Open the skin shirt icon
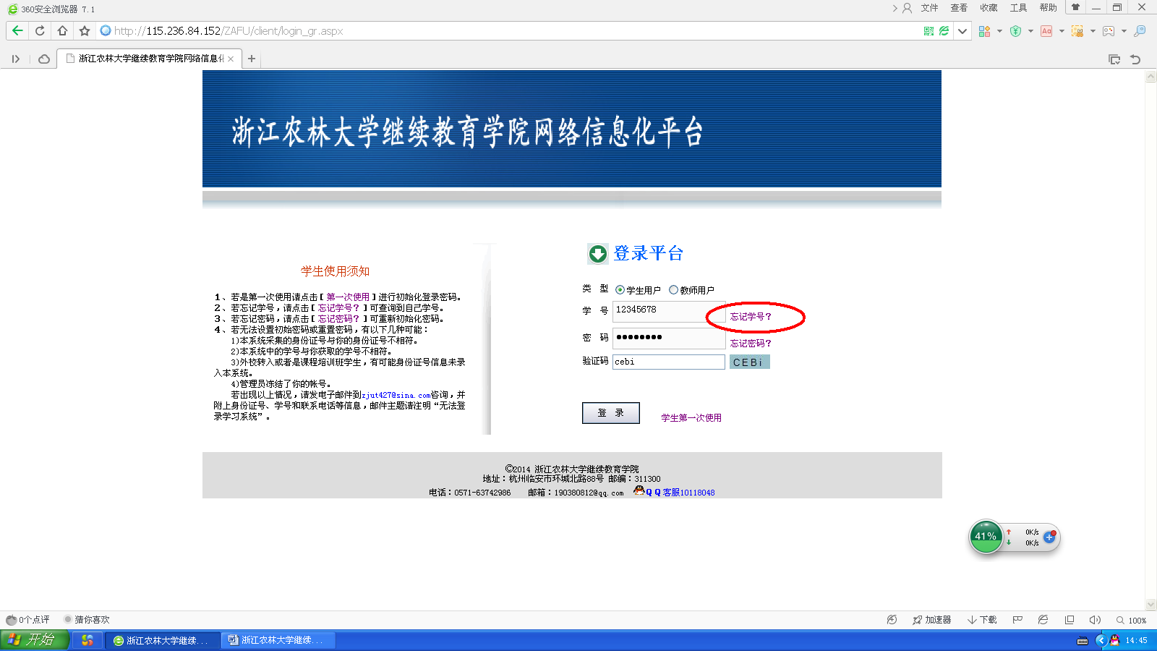The image size is (1157, 651). [1075, 7]
